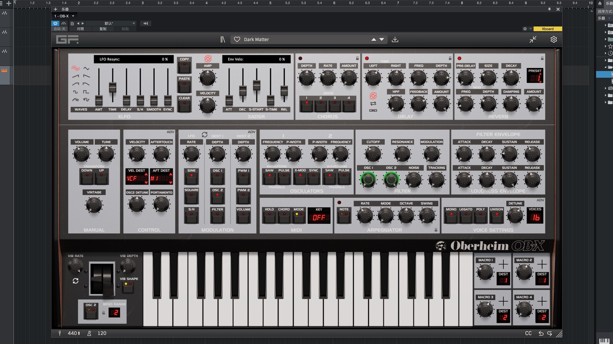Select the previous preset with the up arrow
The height and width of the screenshot is (344, 613).
click(x=374, y=39)
